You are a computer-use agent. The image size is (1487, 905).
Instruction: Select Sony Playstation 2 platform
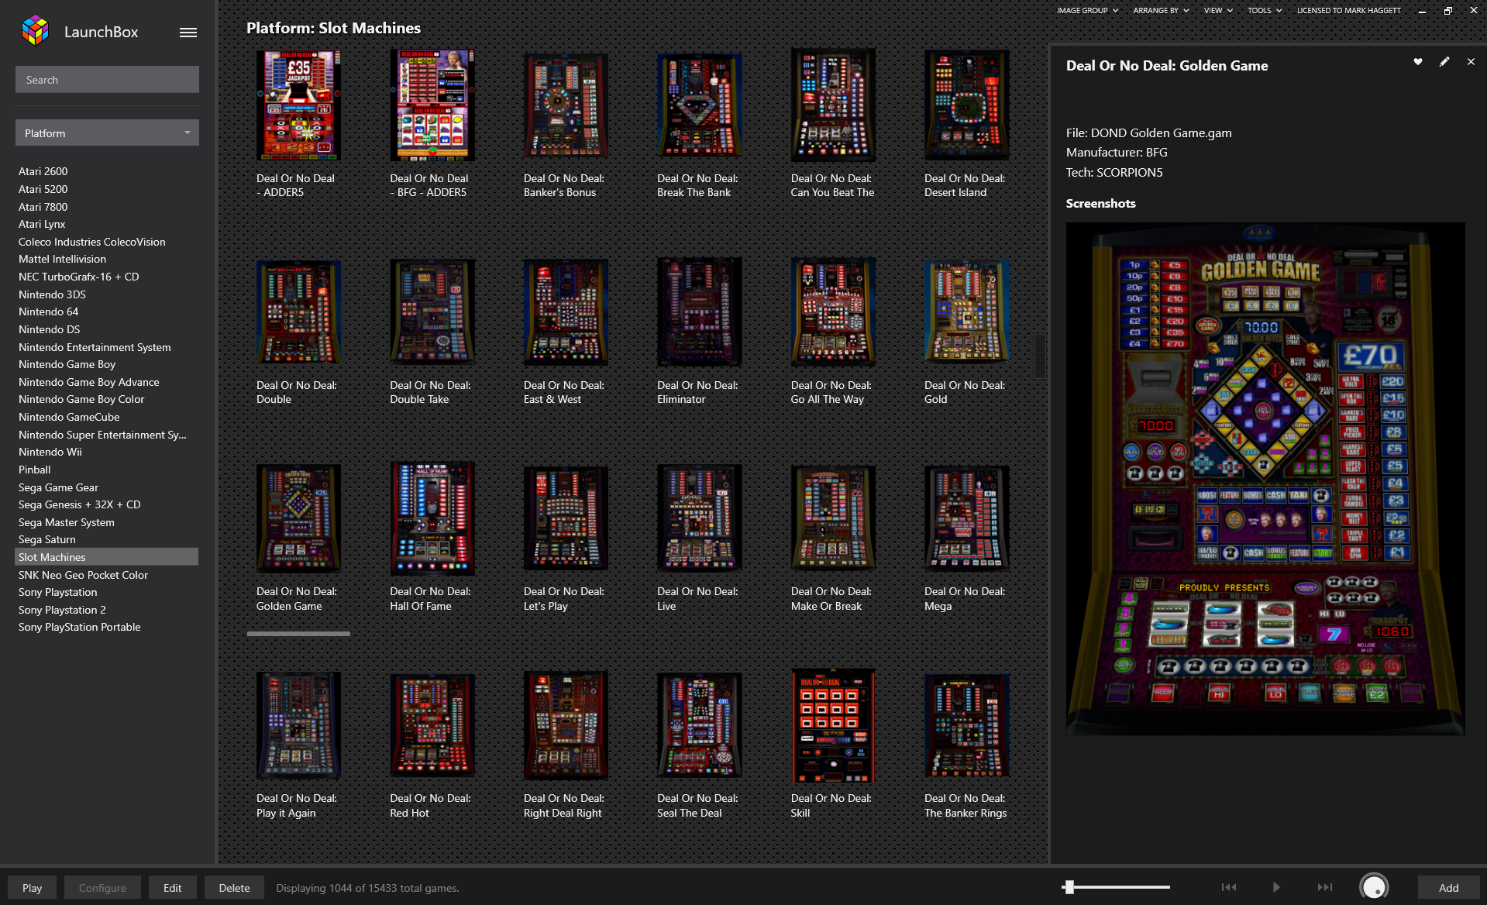tap(62, 610)
